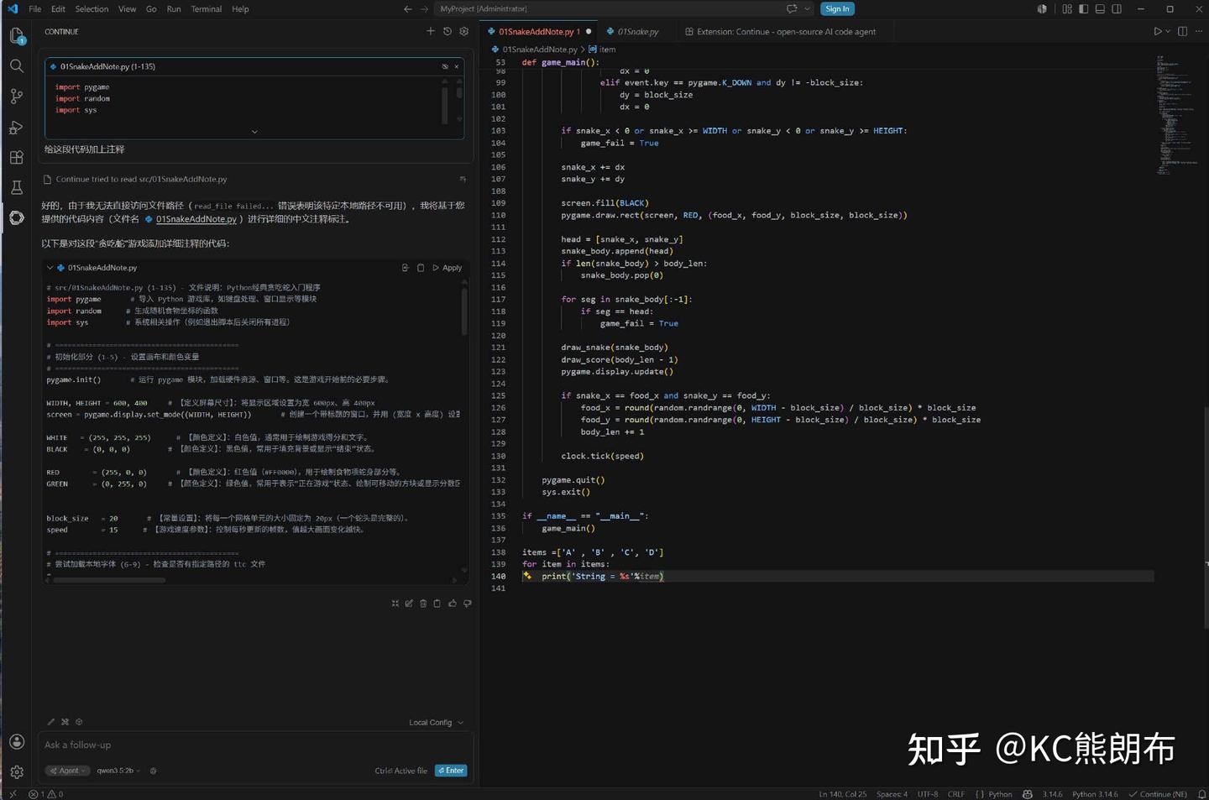Open the Explorer view in activity bar

17,35
